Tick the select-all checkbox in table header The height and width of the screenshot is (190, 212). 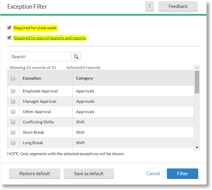(13, 78)
